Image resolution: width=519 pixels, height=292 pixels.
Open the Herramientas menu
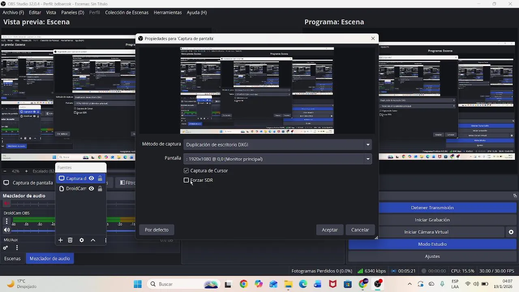tap(167, 13)
